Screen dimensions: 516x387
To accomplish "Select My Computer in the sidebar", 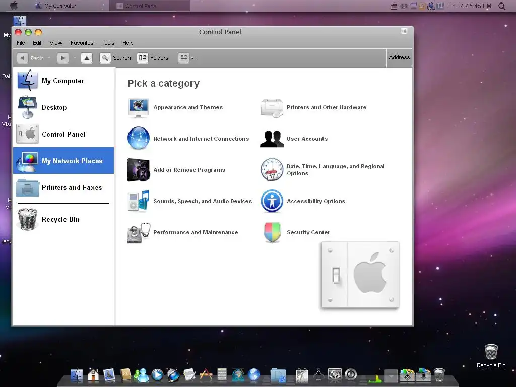I will pos(63,81).
